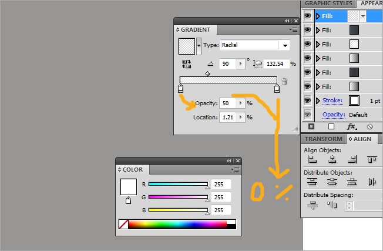Open the Gradient panel options menu
This screenshot has height=251, width=383.
[293, 30]
